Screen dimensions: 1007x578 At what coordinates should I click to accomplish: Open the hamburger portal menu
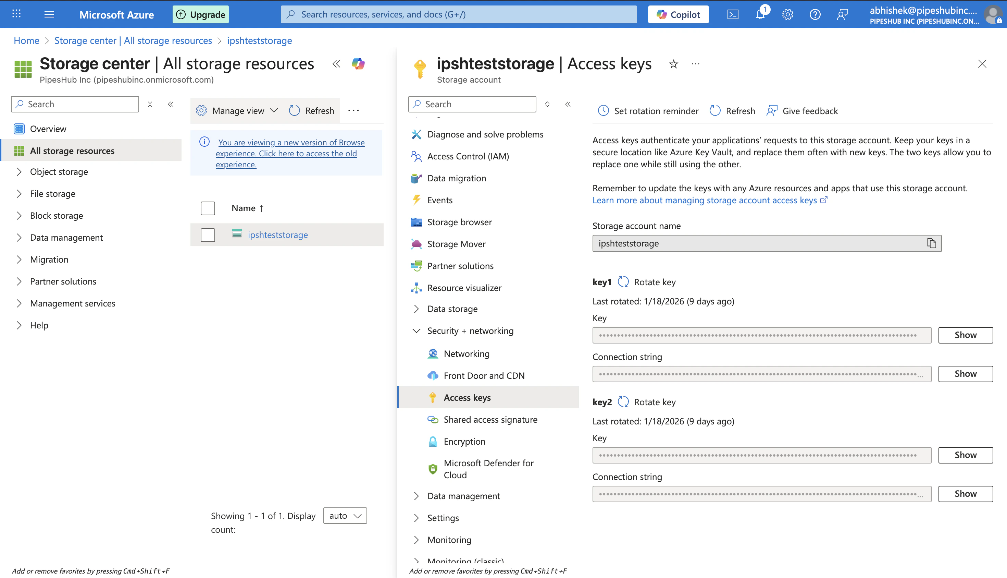coord(49,14)
